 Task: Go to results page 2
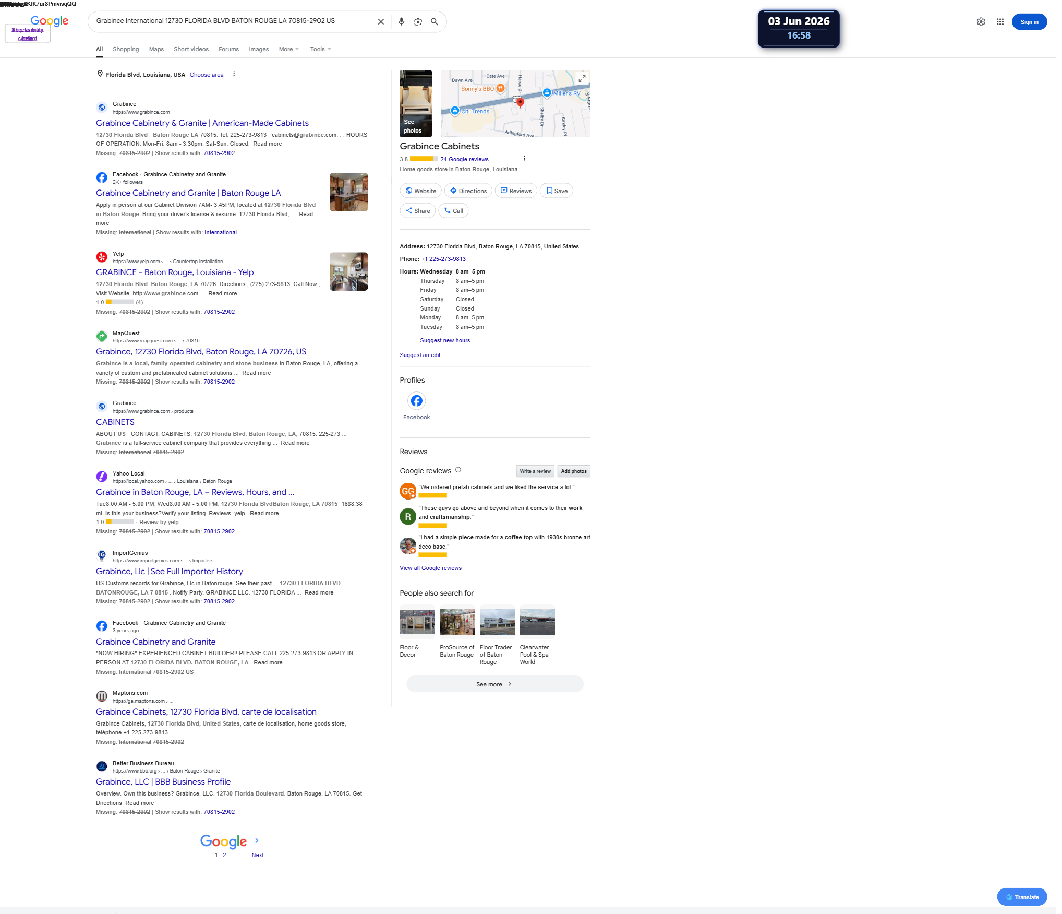pos(224,855)
